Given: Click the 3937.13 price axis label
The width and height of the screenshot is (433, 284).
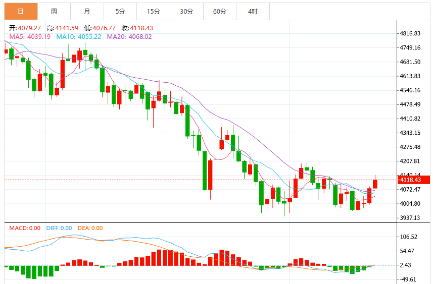Looking at the screenshot, I should click(410, 218).
